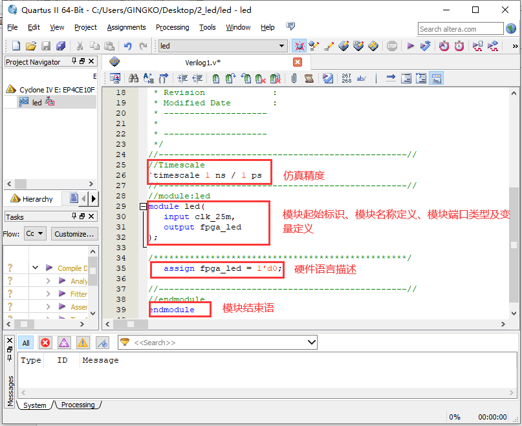This screenshot has width=522, height=426.
Task: Toggle the error messages filter
Action: (45, 343)
